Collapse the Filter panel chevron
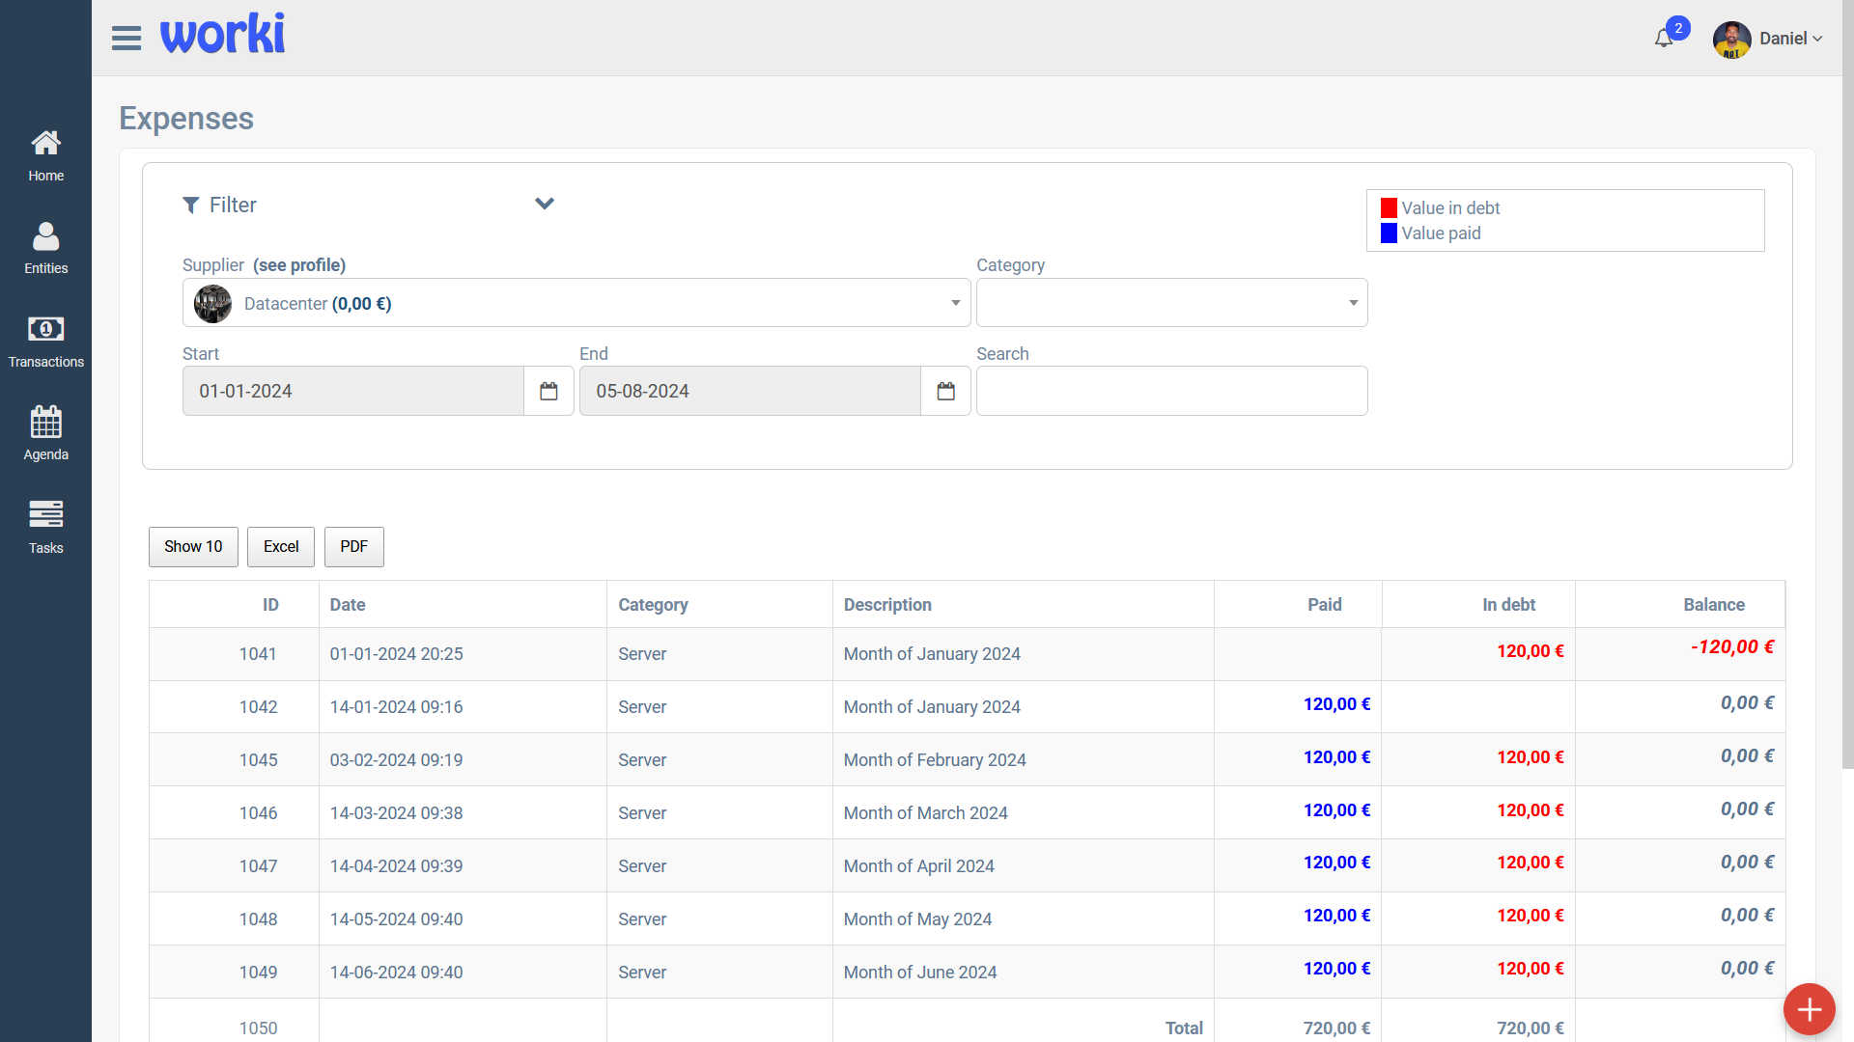 click(x=545, y=204)
